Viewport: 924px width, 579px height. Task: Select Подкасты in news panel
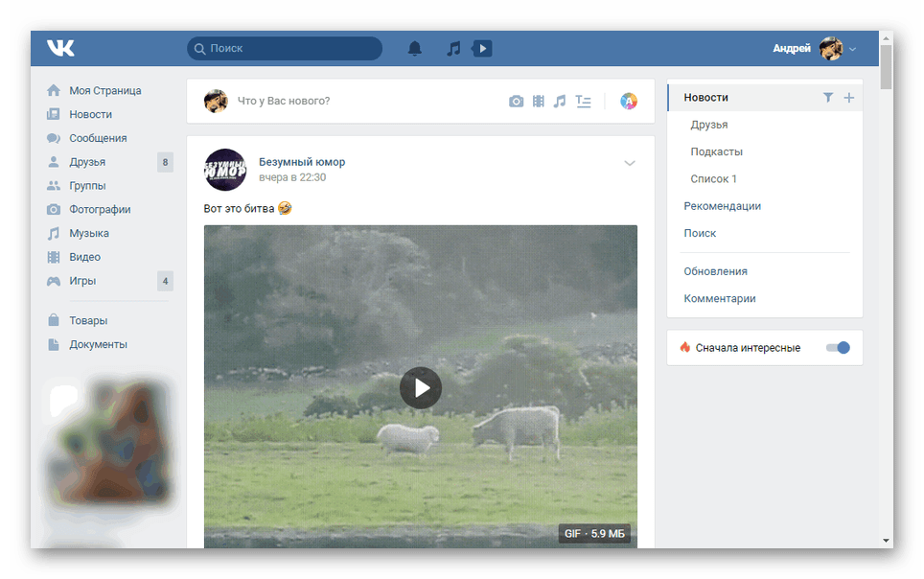pos(717,151)
